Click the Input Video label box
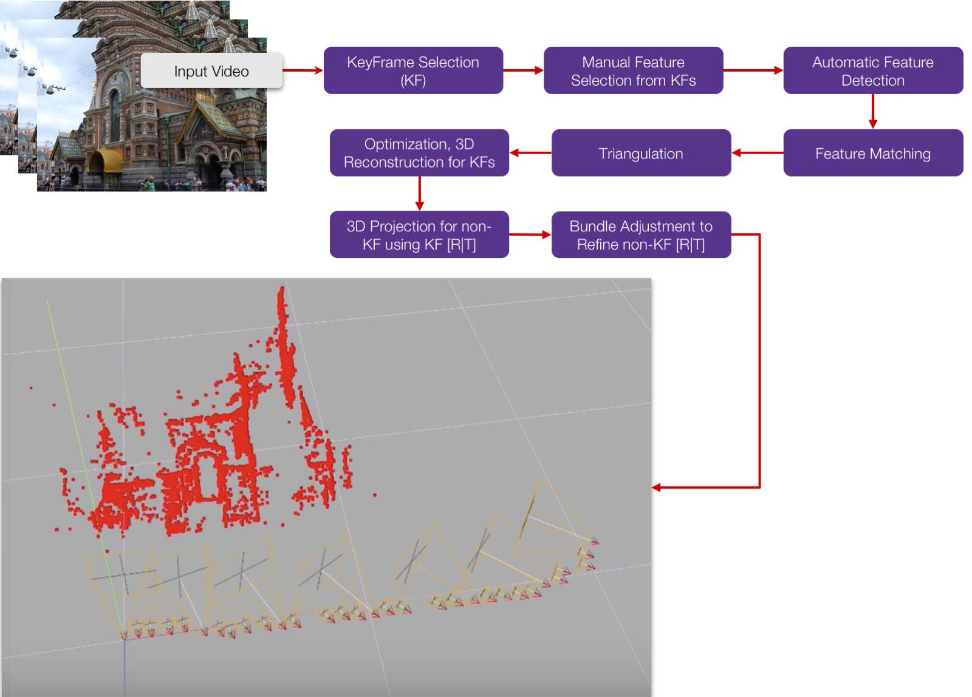Screen dimensions: 972x697 (x=211, y=71)
